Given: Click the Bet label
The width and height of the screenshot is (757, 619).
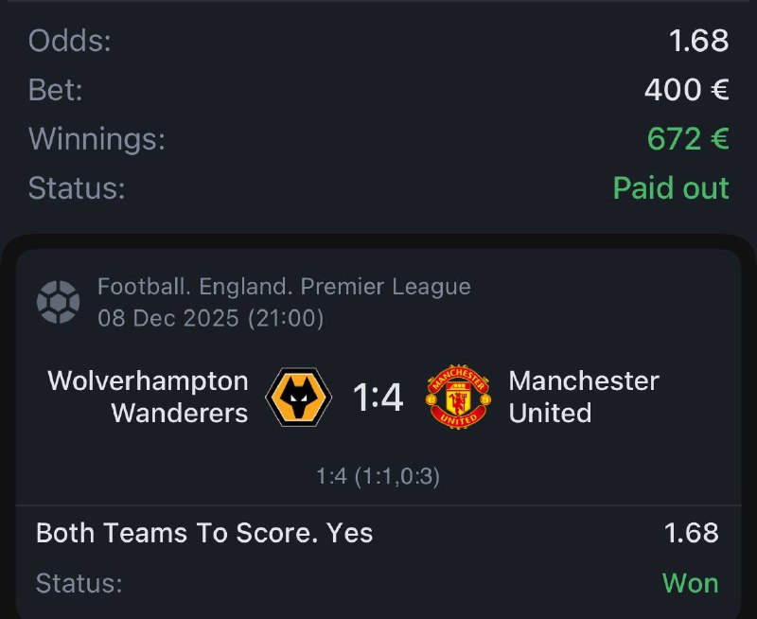Looking at the screenshot, I should pyautogui.click(x=56, y=90).
